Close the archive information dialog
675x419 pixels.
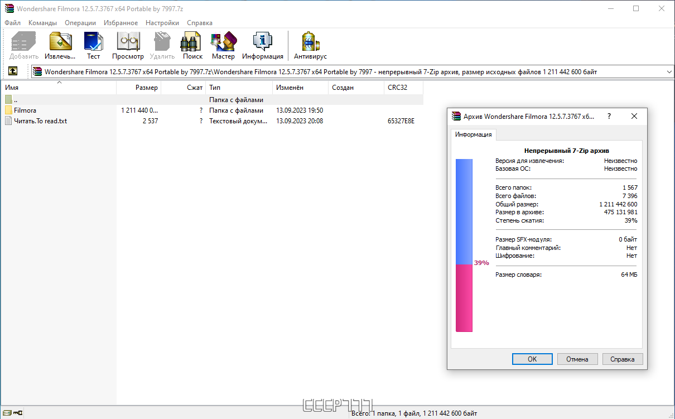[x=634, y=116]
